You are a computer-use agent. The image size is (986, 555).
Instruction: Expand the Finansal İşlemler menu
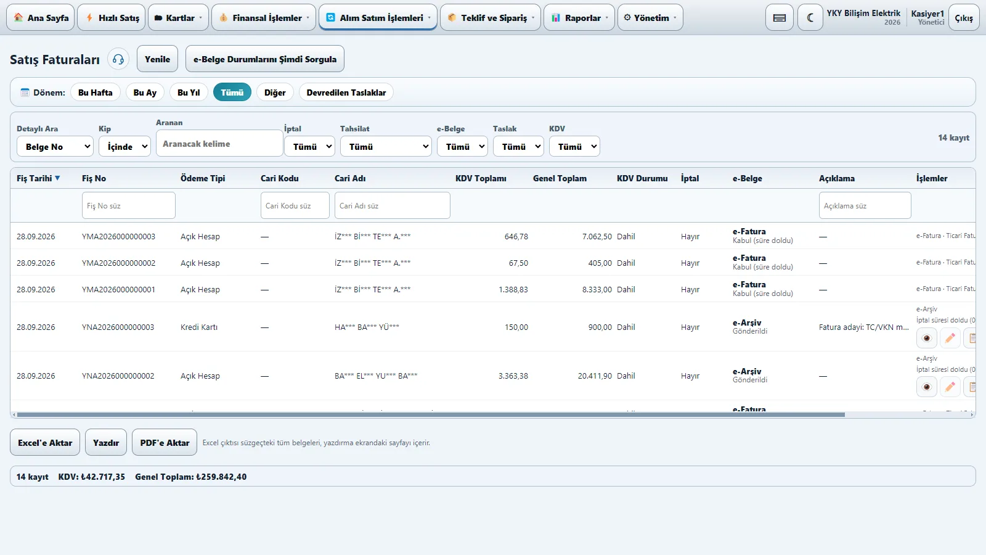[x=264, y=18]
